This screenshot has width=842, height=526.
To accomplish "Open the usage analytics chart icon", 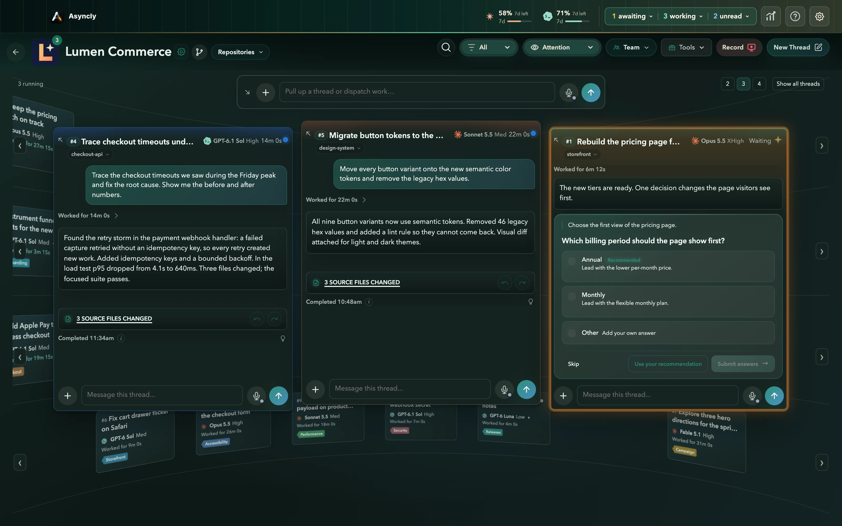I will pyautogui.click(x=770, y=16).
